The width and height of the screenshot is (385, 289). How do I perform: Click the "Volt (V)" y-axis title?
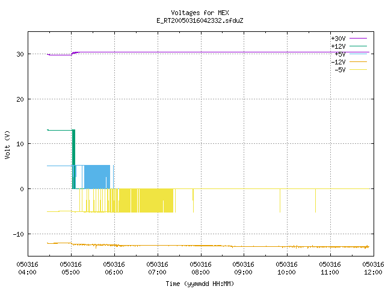click(7, 145)
